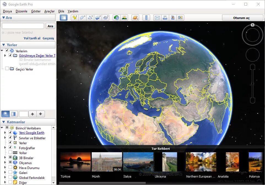Viewport: 265px width, 185px height.
Task: Show historical imagery clock icon
Action: 117,18
